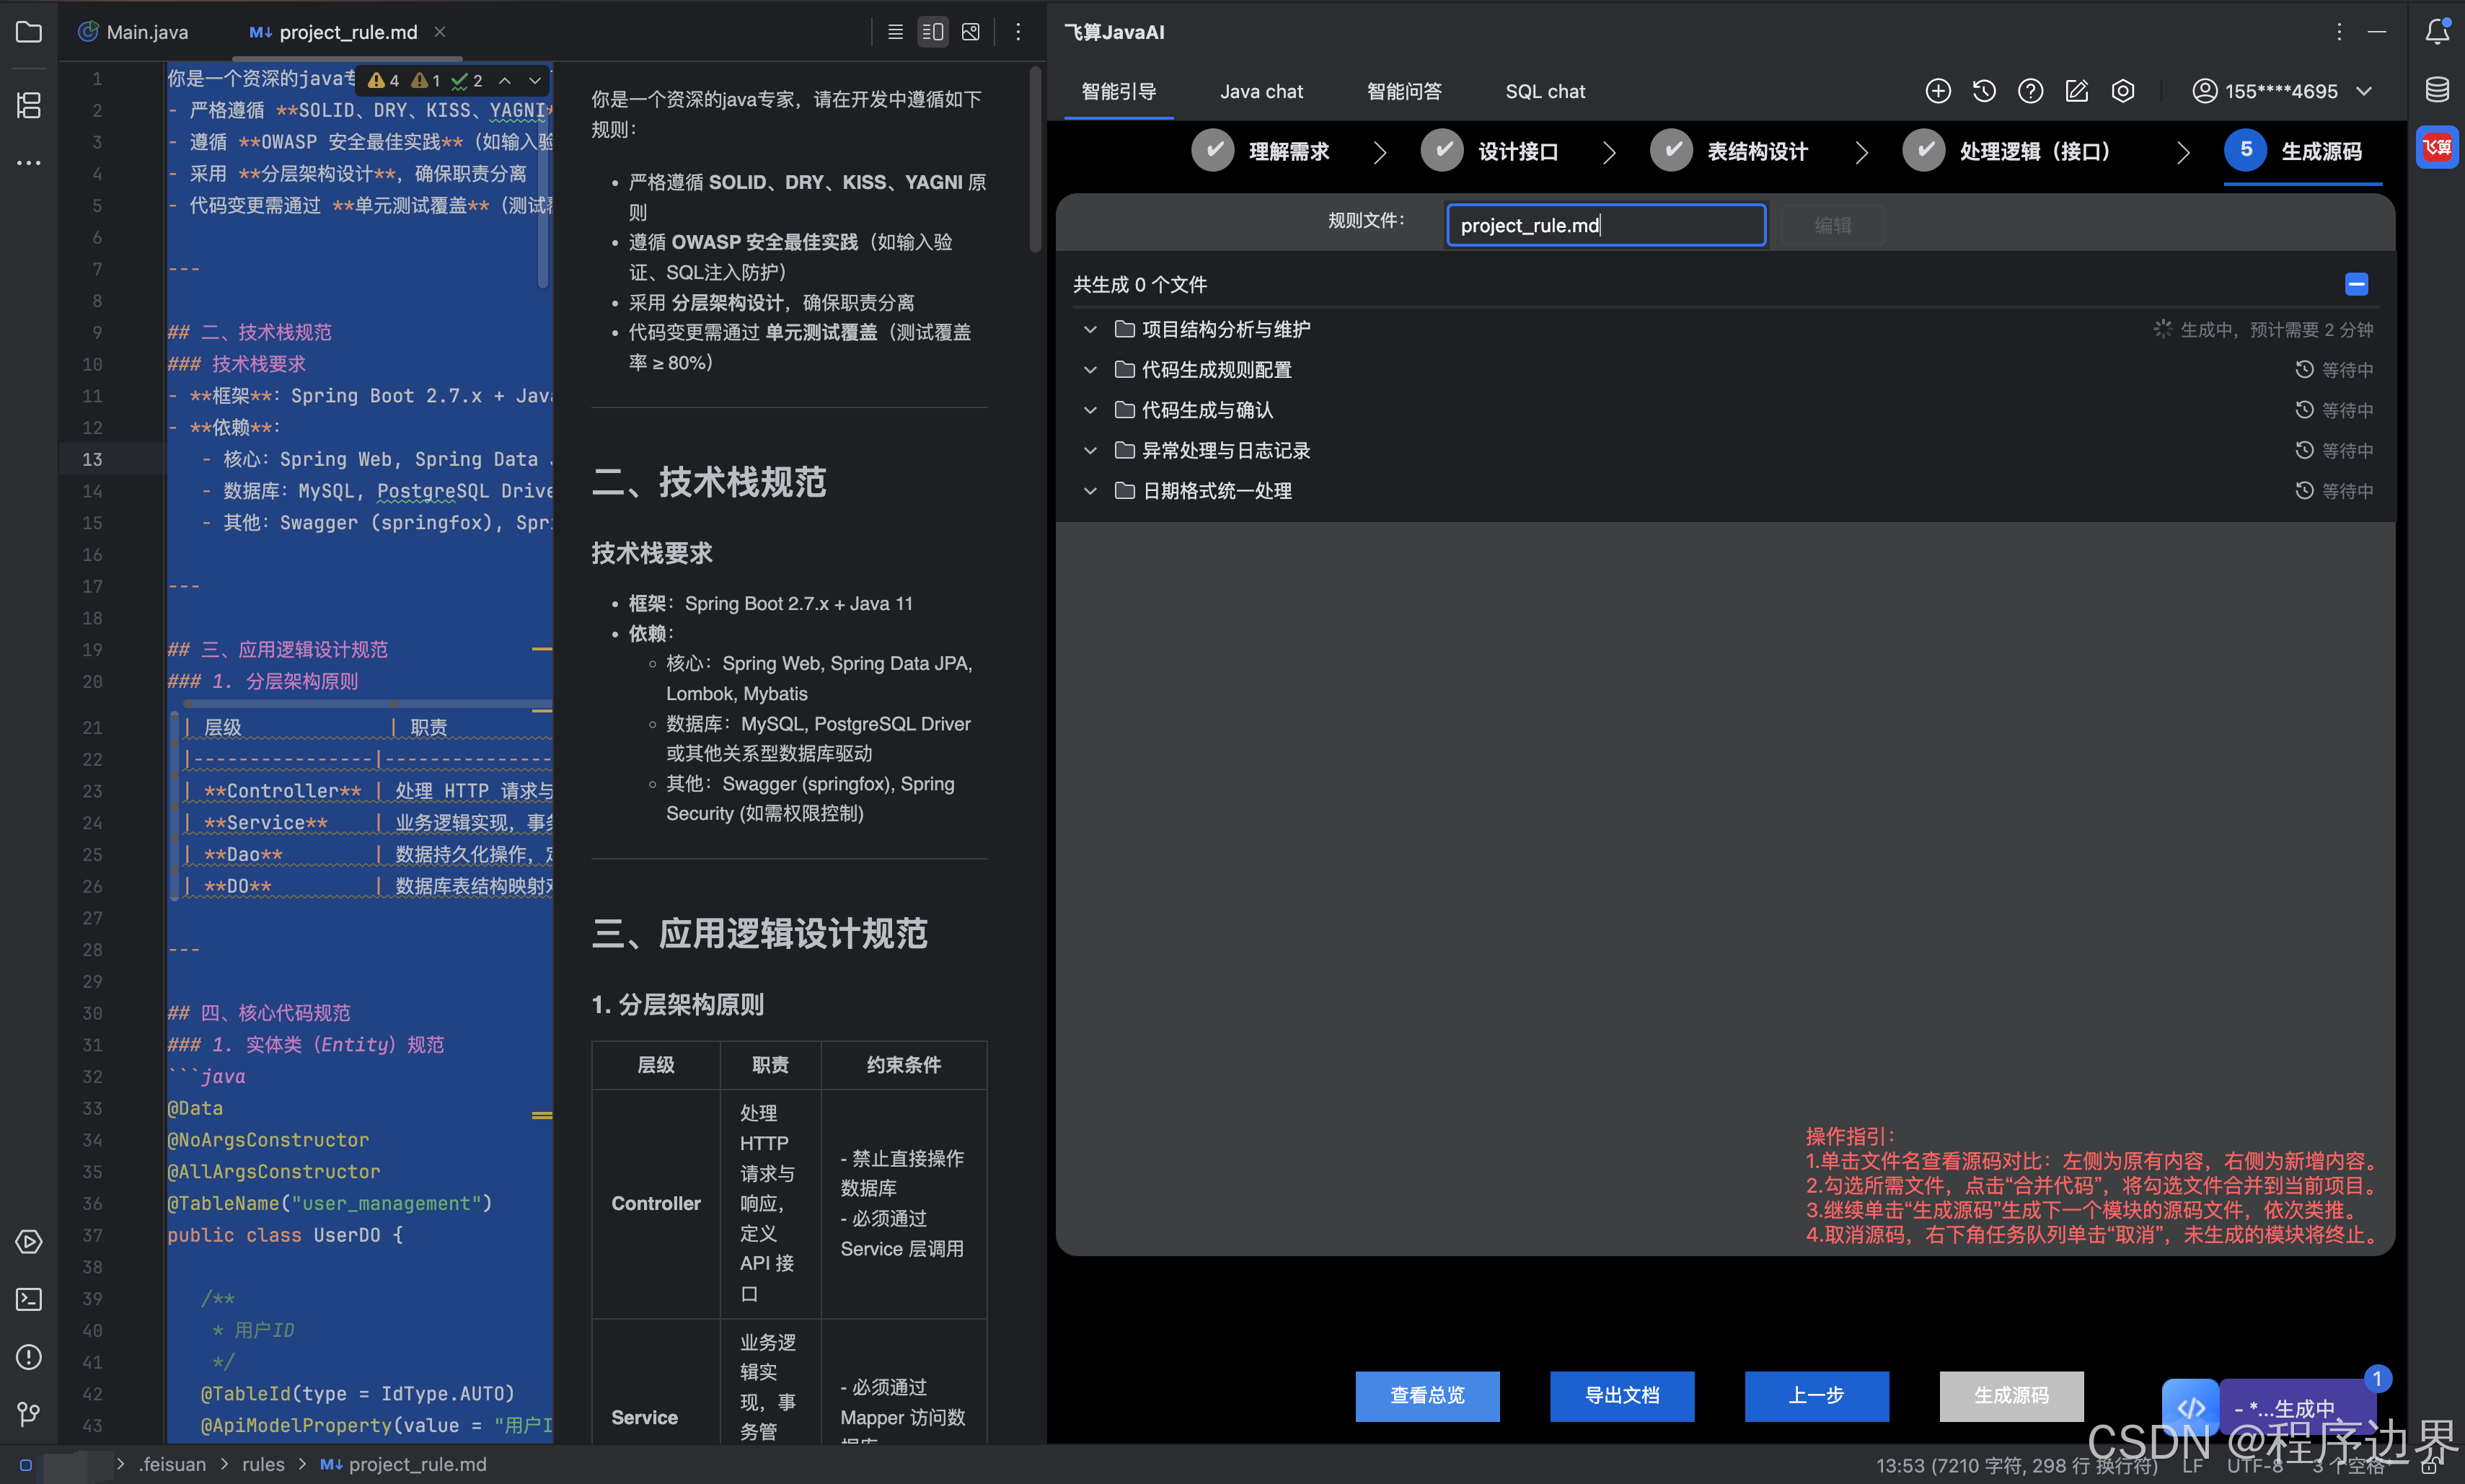Screen dimensions: 2465x1484
Task: Click 共生成 0 个文件 label
Action: 1140,285
